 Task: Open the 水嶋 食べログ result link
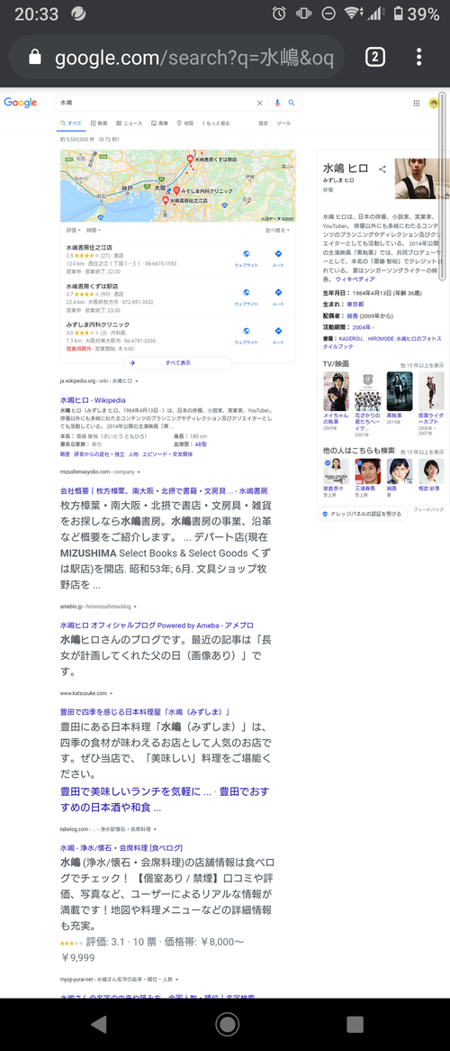(121, 847)
